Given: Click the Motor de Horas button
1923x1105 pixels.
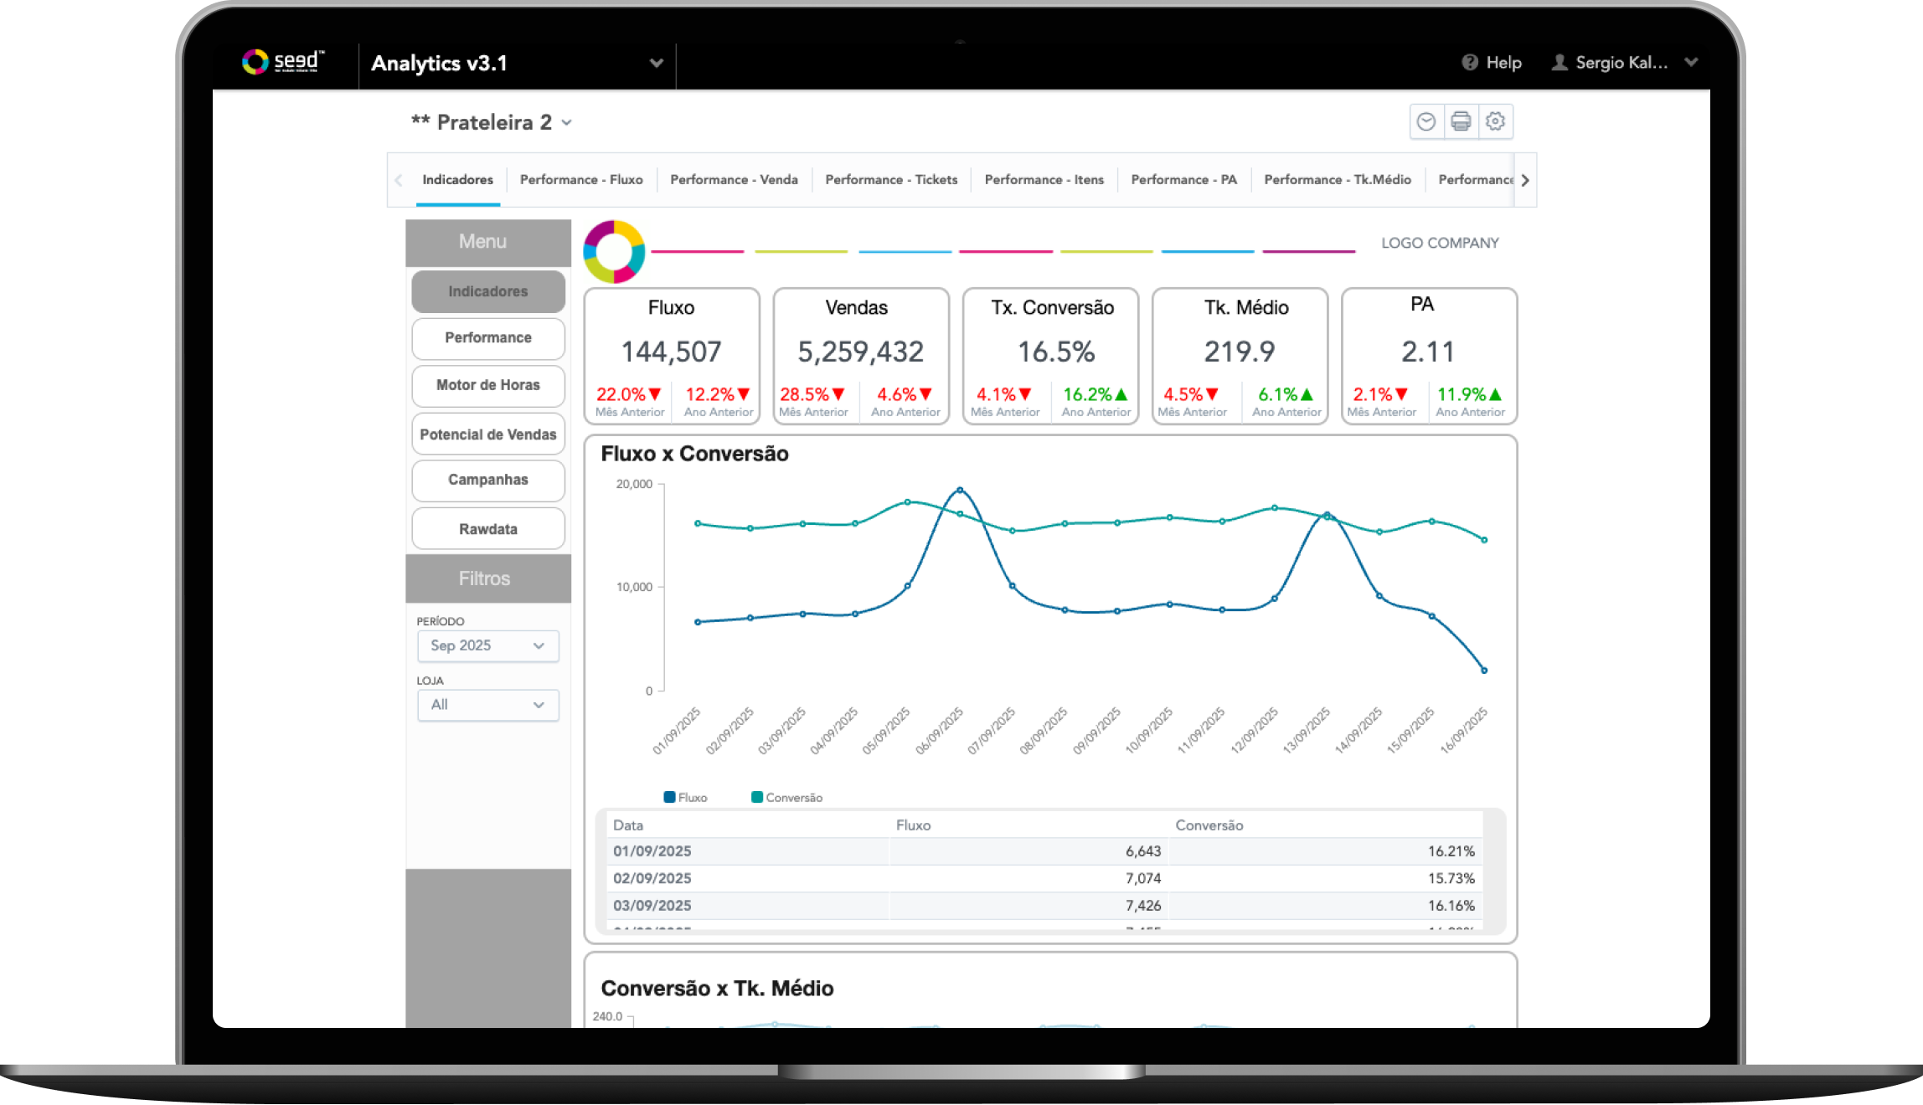Looking at the screenshot, I should click(488, 385).
